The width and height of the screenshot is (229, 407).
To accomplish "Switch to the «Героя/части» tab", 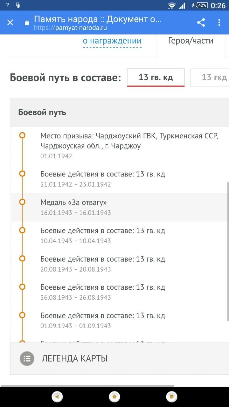I will click(191, 41).
